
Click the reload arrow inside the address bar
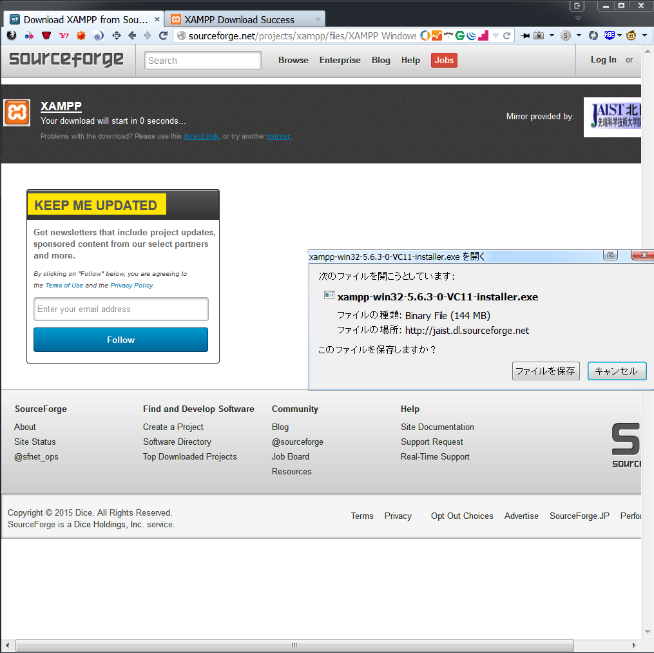[x=506, y=36]
